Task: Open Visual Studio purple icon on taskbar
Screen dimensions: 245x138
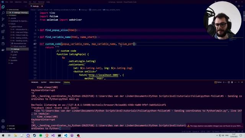Action: pyautogui.click(x=53, y=135)
